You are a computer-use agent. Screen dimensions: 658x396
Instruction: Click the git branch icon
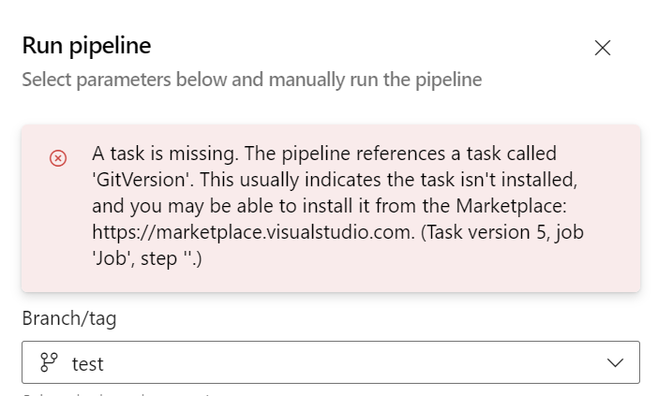[49, 363]
